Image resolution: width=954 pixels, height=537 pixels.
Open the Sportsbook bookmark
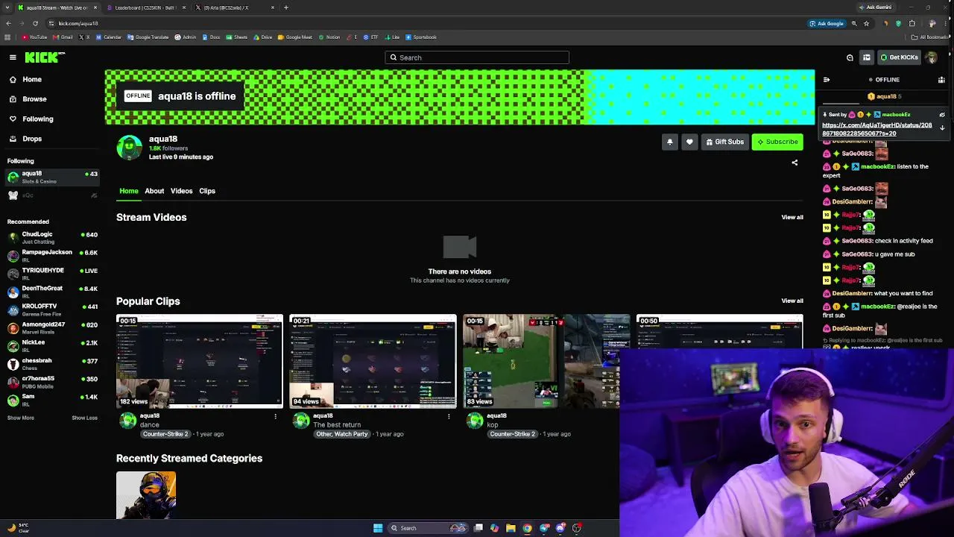pyautogui.click(x=422, y=37)
